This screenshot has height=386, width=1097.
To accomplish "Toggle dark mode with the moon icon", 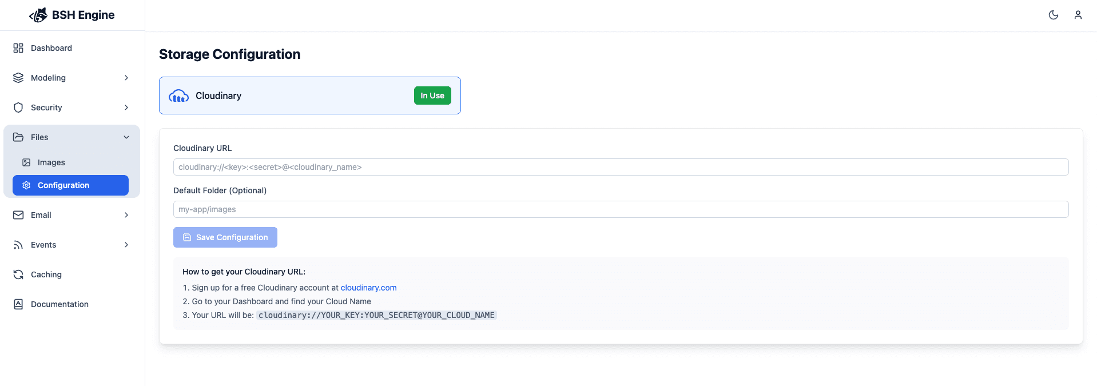I will pyautogui.click(x=1053, y=15).
